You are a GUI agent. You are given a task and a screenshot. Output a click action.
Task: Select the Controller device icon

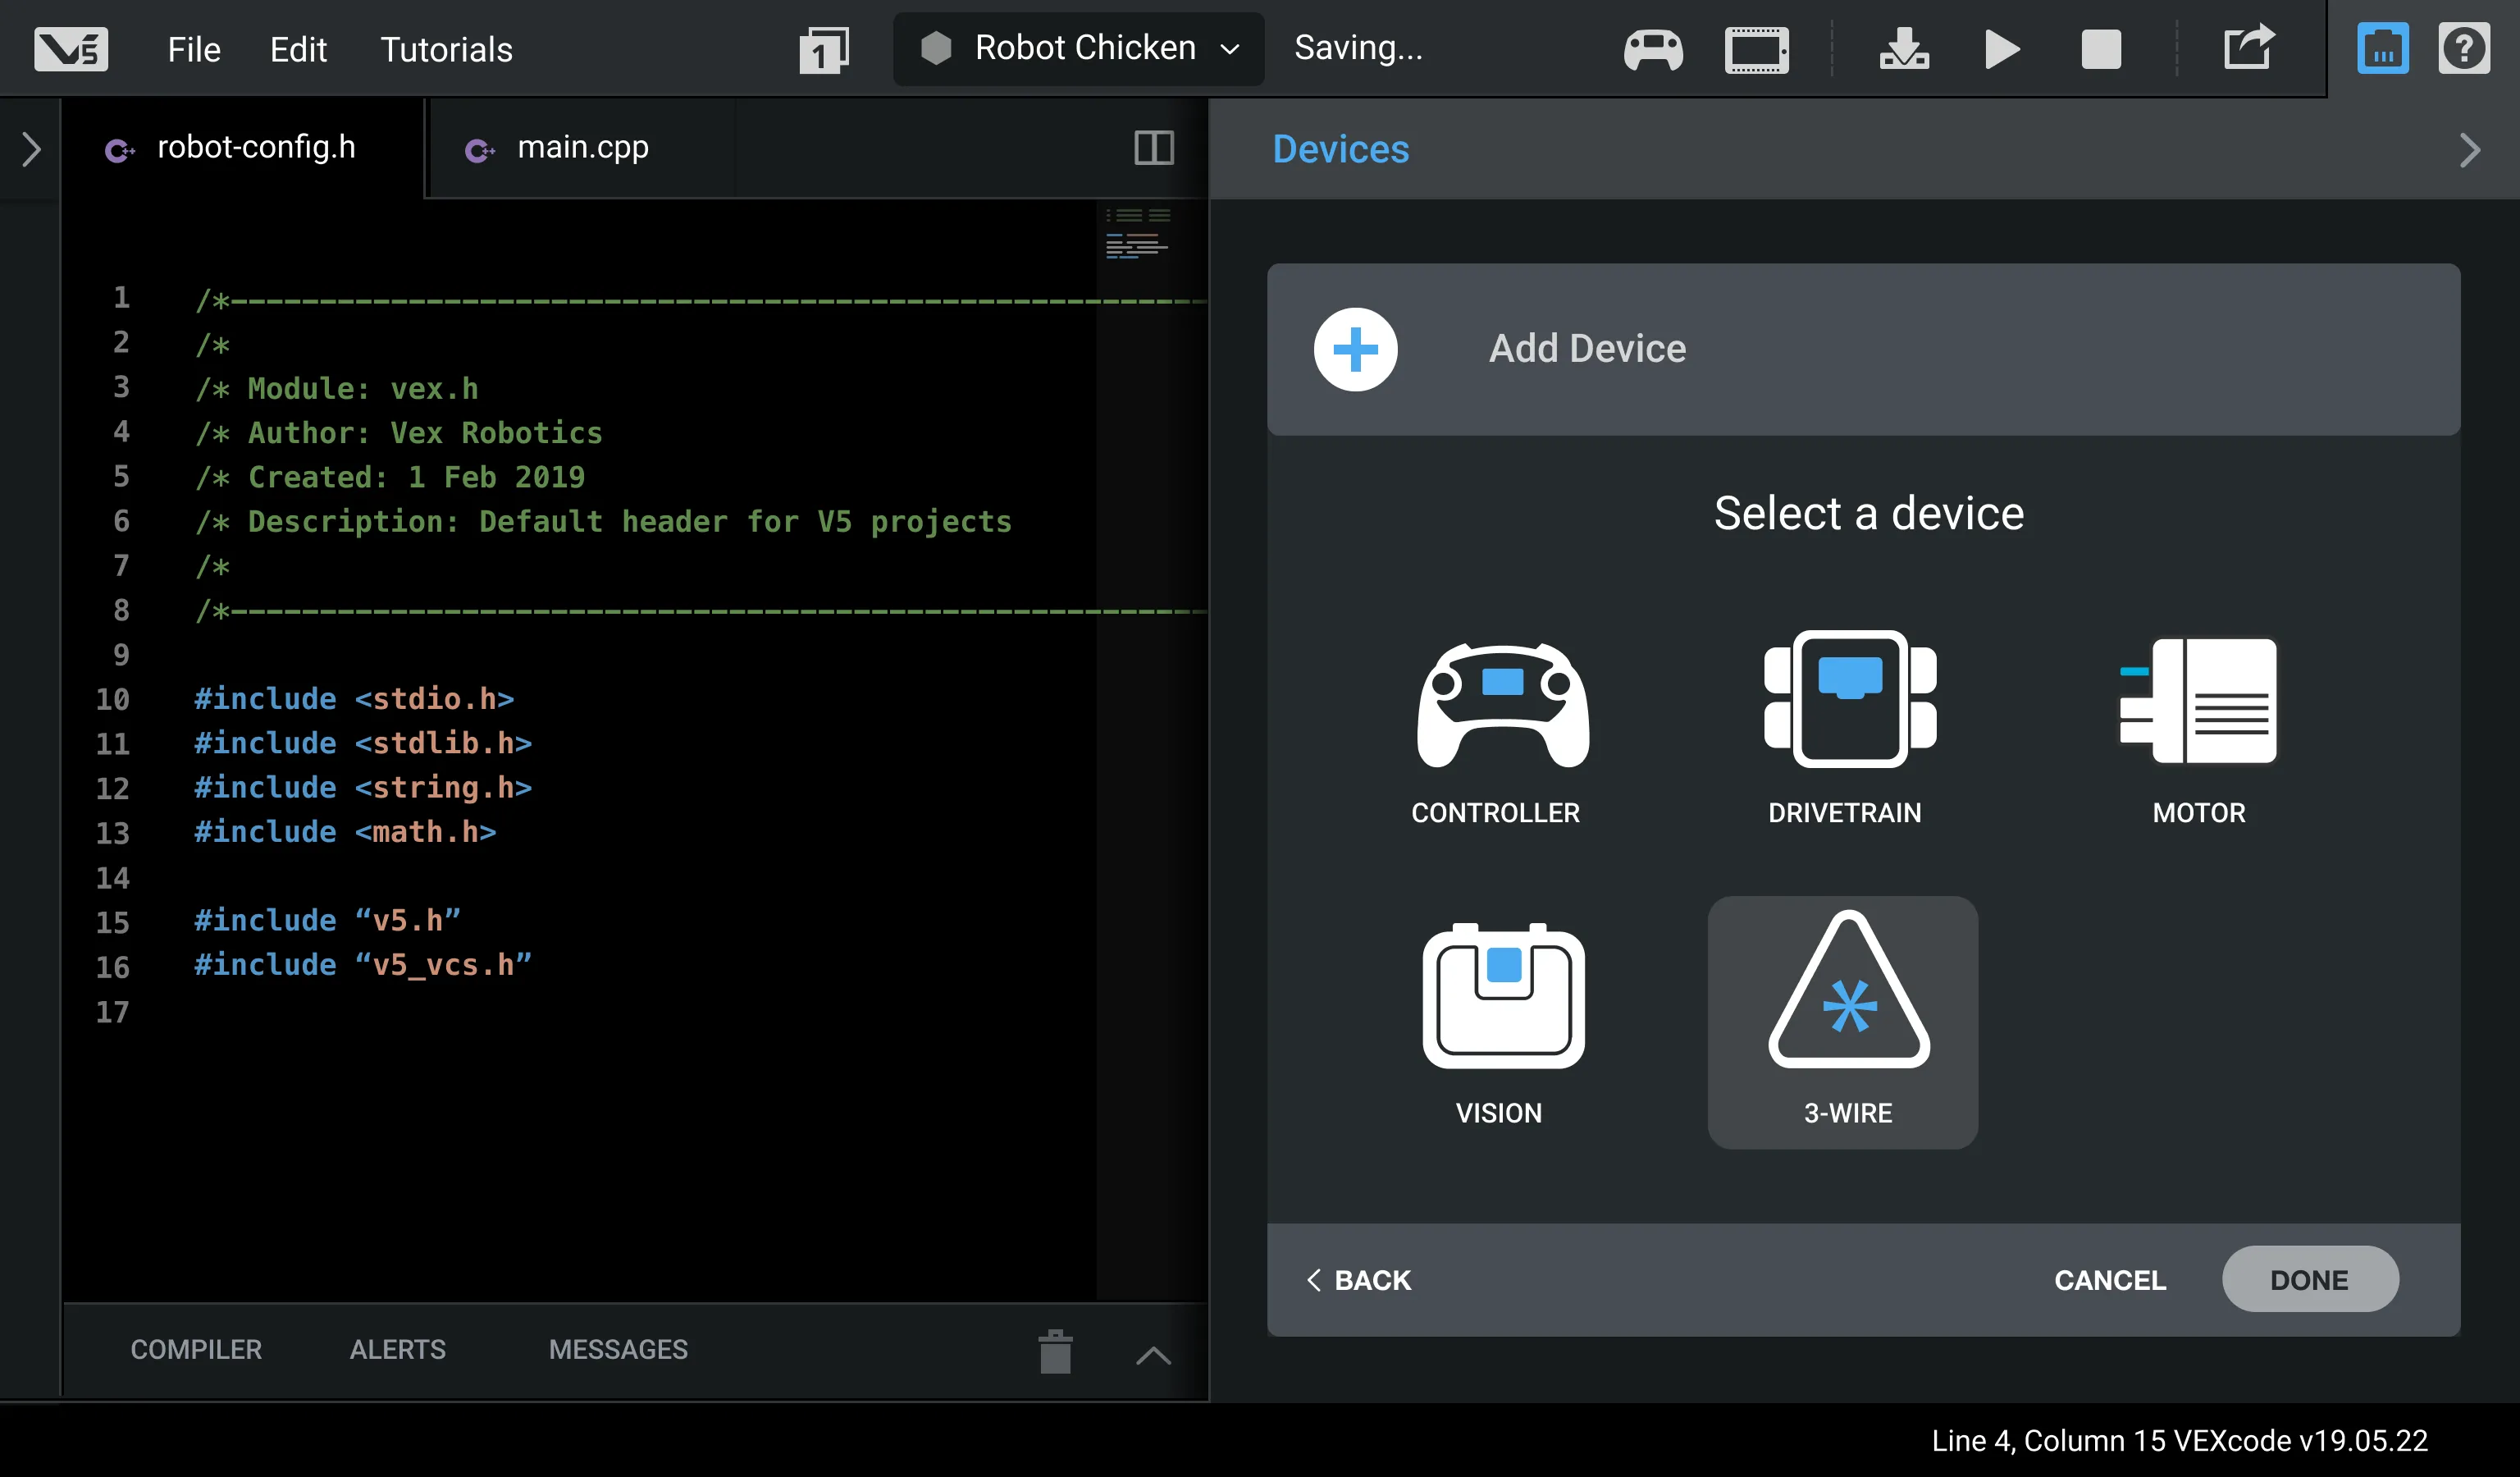point(1501,706)
